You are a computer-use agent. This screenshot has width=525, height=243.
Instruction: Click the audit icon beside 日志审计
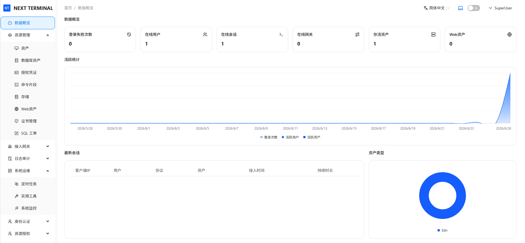point(10,159)
